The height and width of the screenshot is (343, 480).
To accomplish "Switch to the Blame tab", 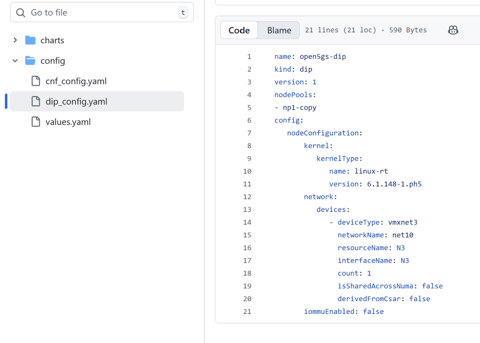I will 279,30.
